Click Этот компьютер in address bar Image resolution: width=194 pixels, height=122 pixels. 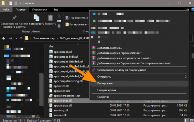coord(44,38)
